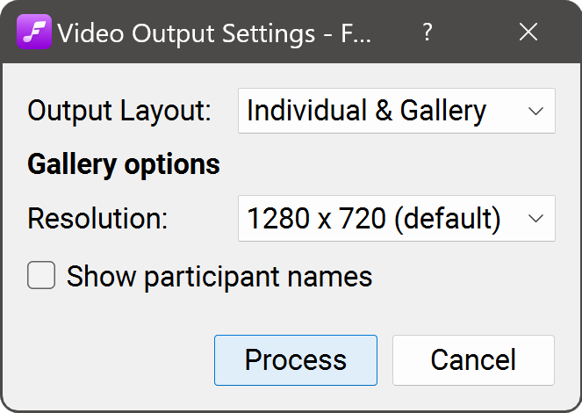Screen dimensions: 582x413
Task: Open the Resolution dropdown
Action: (x=396, y=219)
